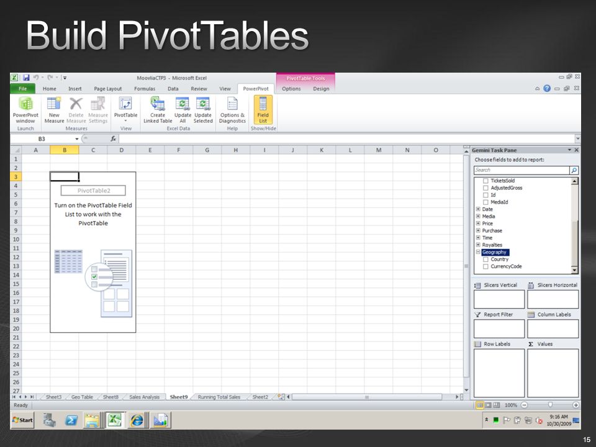Click the search magnifier in Gemini Task Pane
The width and height of the screenshot is (596, 447).
(574, 170)
